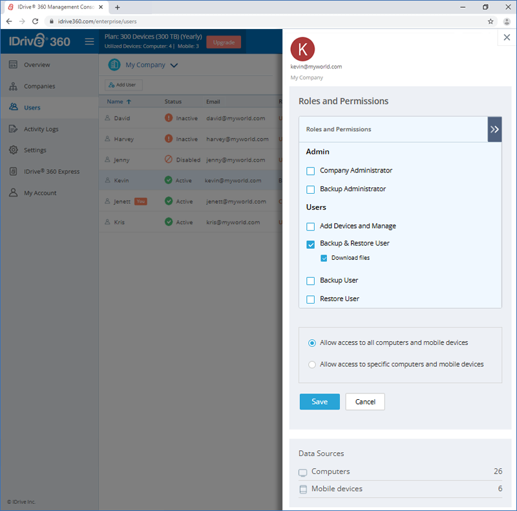Uncheck the Download files checkbox
Screen dimensions: 517x511
pos(324,258)
